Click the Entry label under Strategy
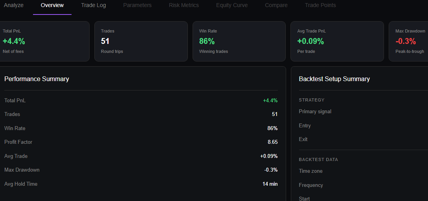Image resolution: width=428 pixels, height=201 pixels. click(x=305, y=126)
